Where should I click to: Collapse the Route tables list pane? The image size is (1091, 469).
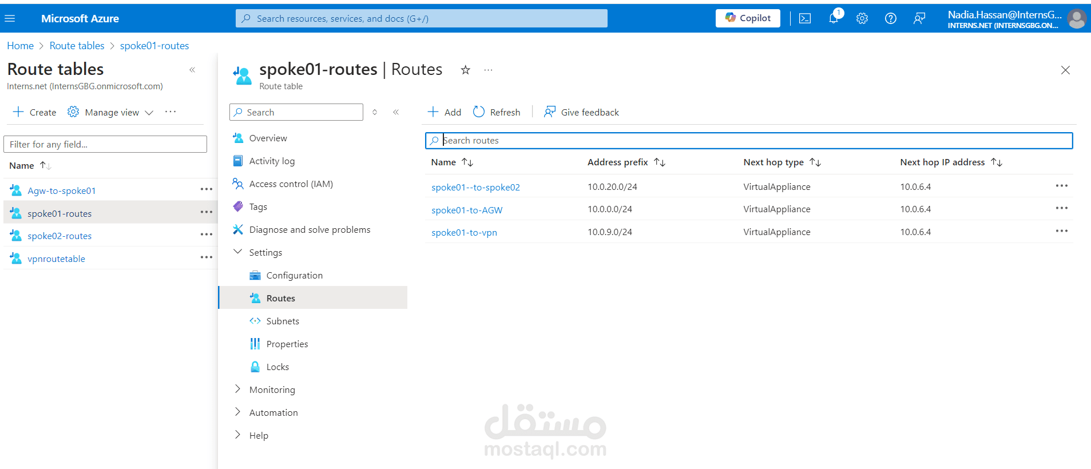(192, 70)
